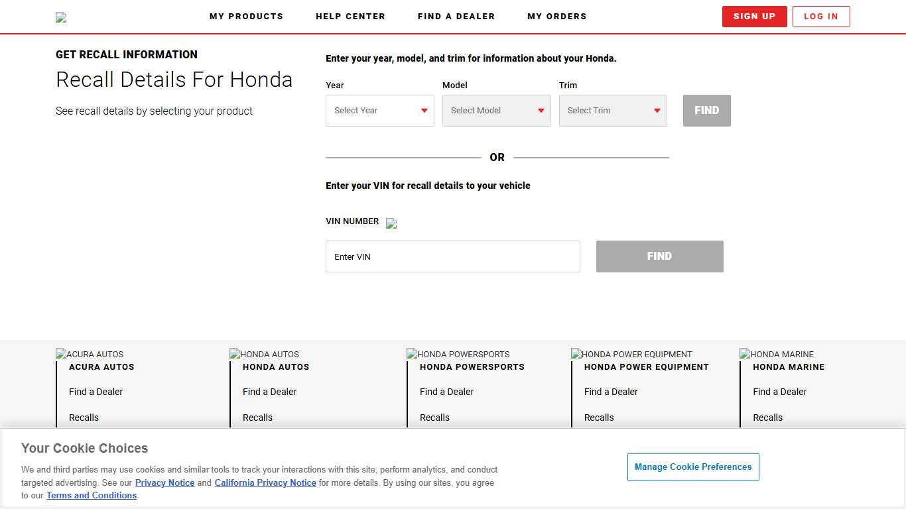This screenshot has width=906, height=509.
Task: Click the Acura Autos brand image
Action: (90, 354)
